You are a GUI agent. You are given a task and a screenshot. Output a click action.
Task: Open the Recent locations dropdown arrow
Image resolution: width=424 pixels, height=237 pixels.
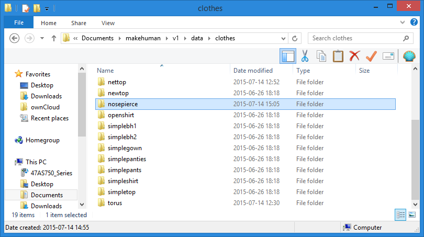coord(41,38)
